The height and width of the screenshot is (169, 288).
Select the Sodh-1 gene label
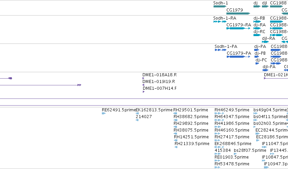pyautogui.click(x=221, y=3)
